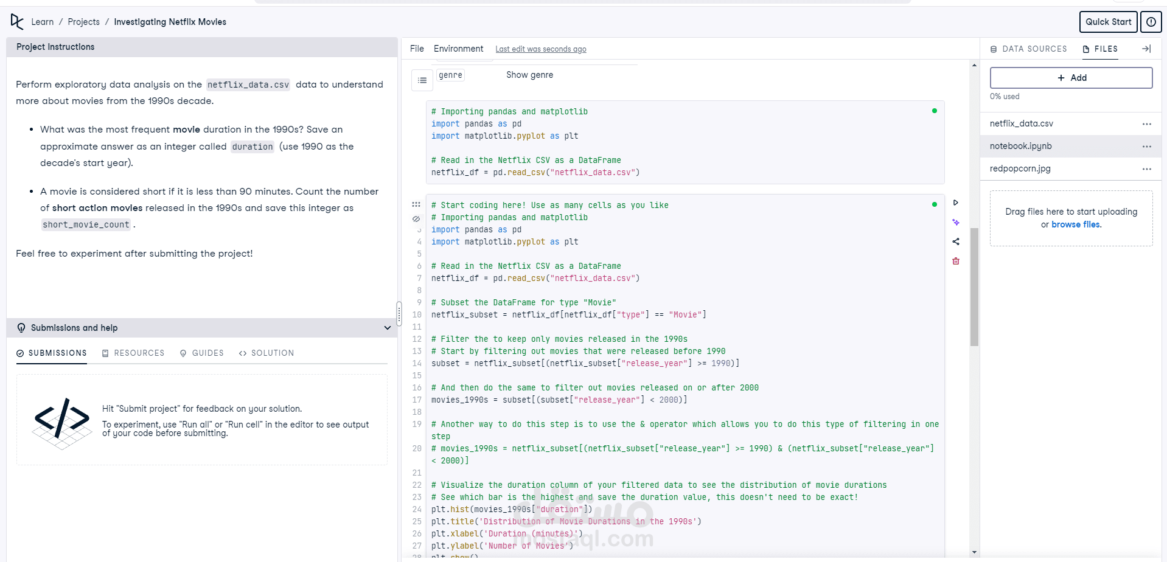Click the info icon beside Quick Start

1151,22
